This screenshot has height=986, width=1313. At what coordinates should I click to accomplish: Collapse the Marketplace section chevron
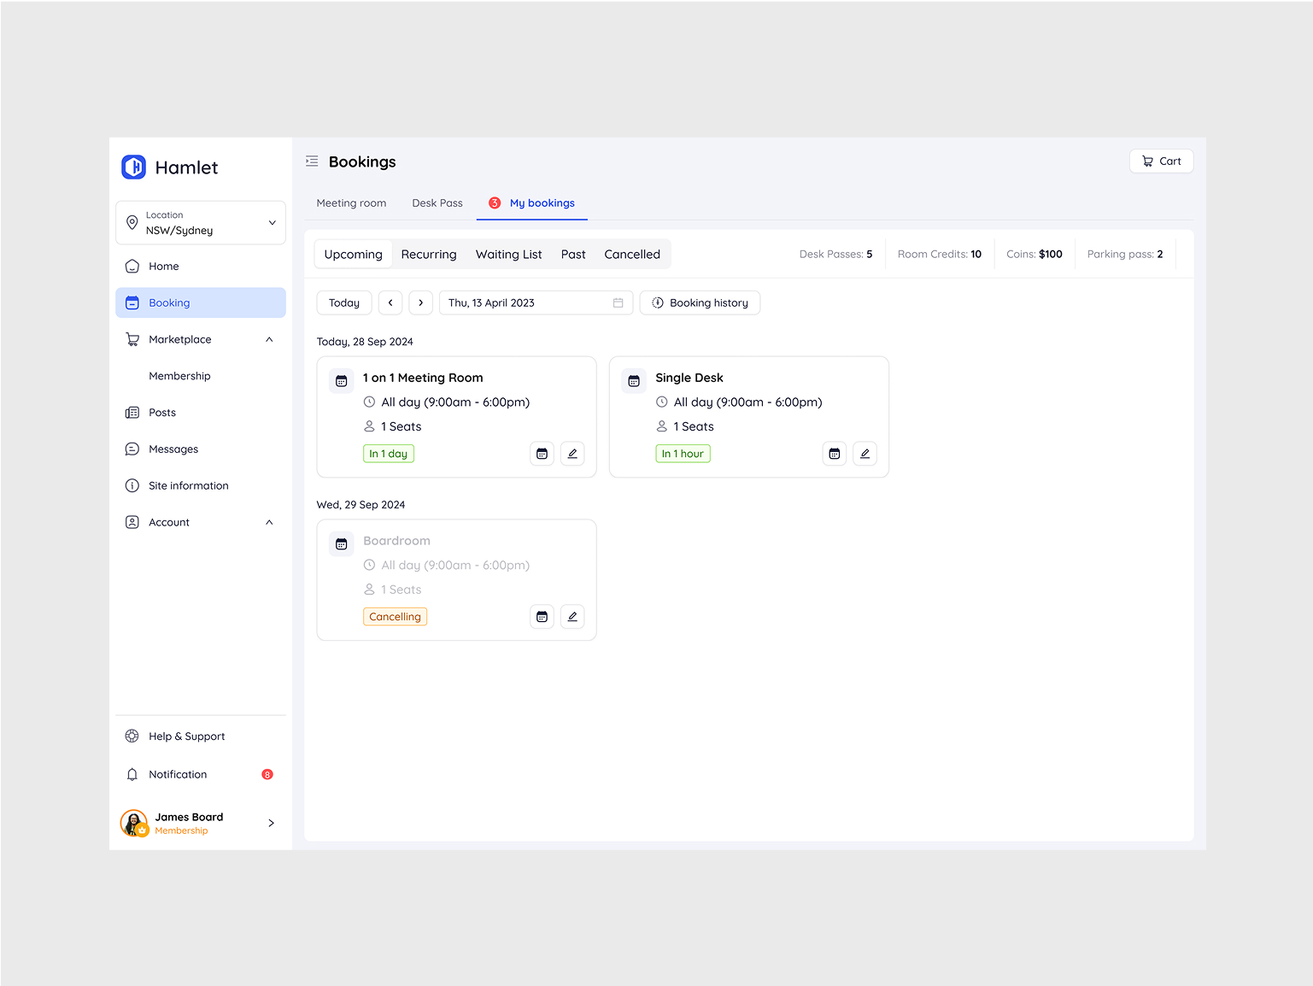pos(269,339)
